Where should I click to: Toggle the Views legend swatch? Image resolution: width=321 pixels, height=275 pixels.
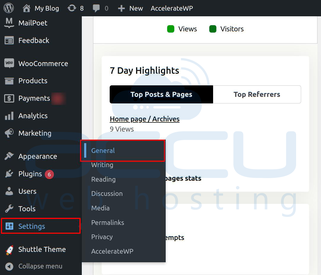[170, 29]
